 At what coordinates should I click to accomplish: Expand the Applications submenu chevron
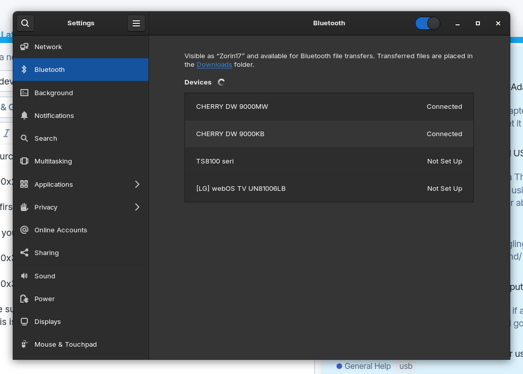[x=137, y=184]
